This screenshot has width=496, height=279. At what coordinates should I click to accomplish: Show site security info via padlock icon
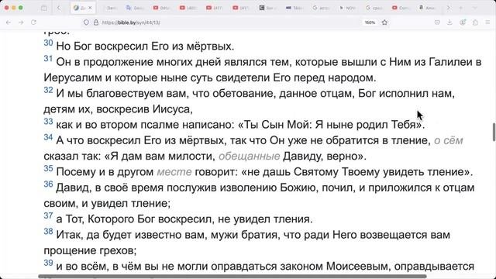(x=96, y=22)
